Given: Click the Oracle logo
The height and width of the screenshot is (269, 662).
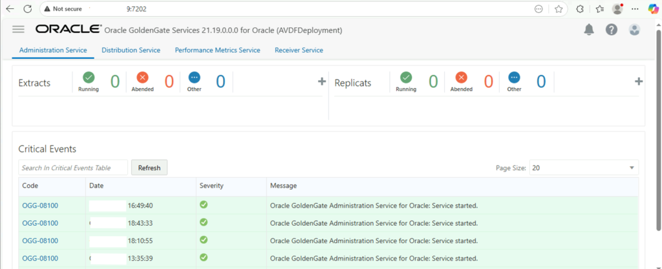Looking at the screenshot, I should pyautogui.click(x=69, y=29).
